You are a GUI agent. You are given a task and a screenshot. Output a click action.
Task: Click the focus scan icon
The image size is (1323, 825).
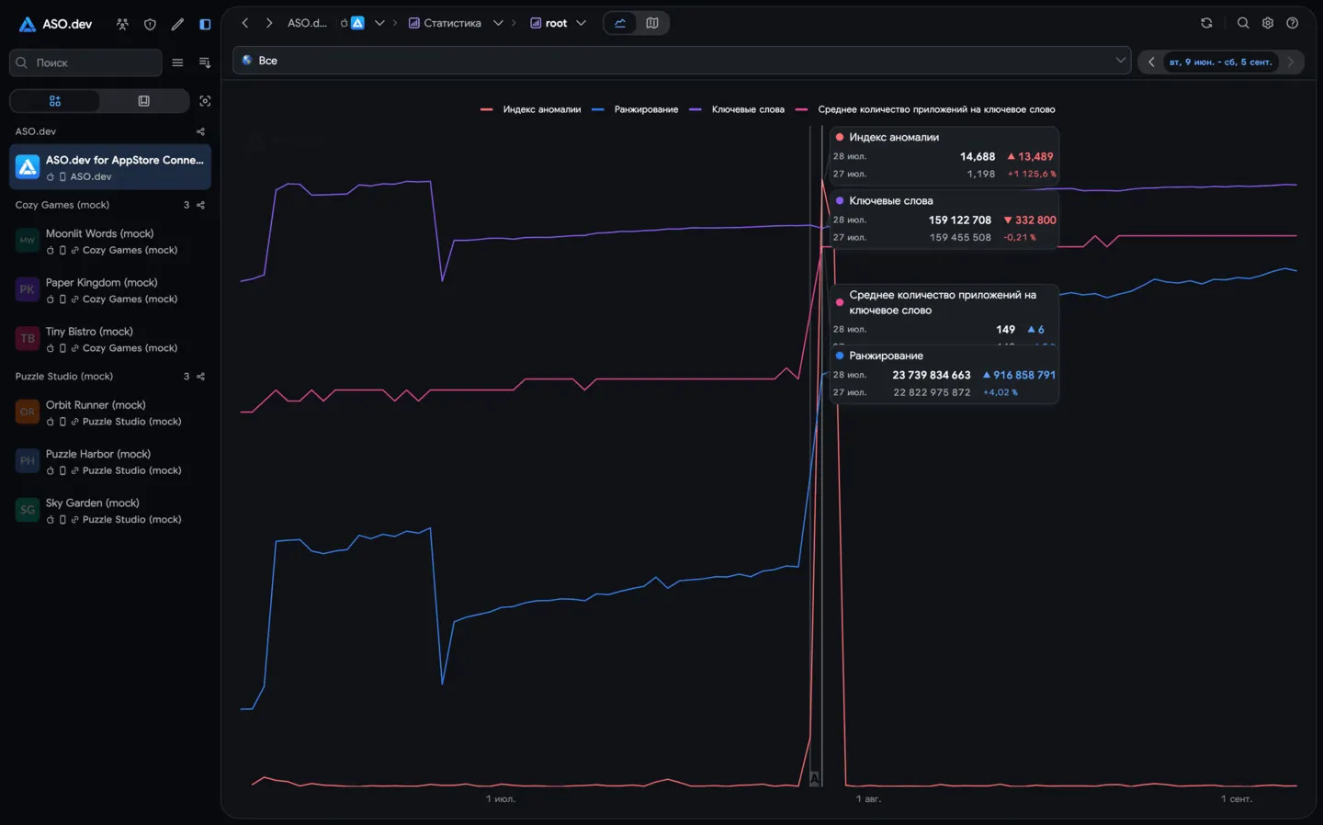tap(205, 101)
